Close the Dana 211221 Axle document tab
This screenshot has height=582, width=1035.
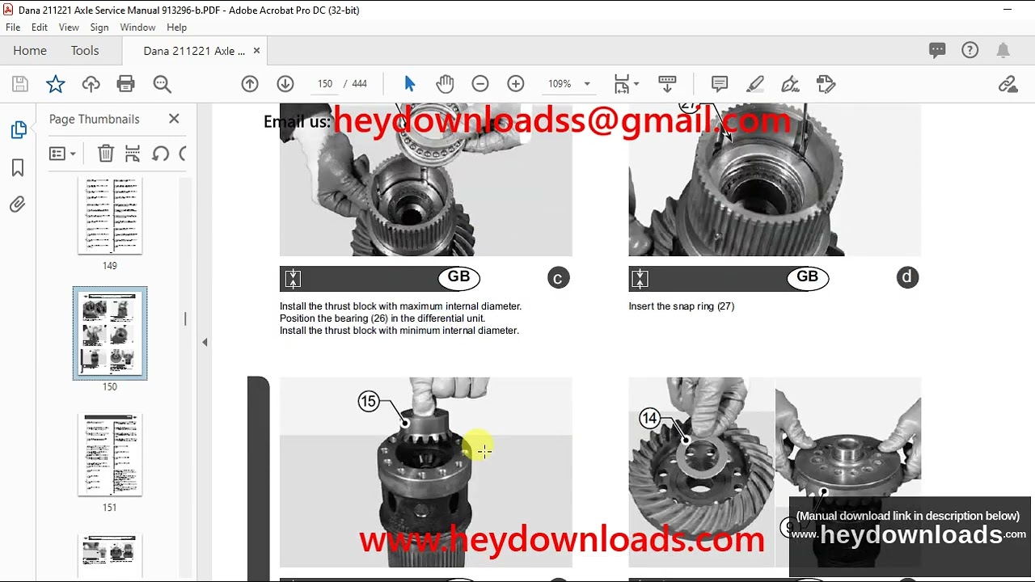coord(256,50)
